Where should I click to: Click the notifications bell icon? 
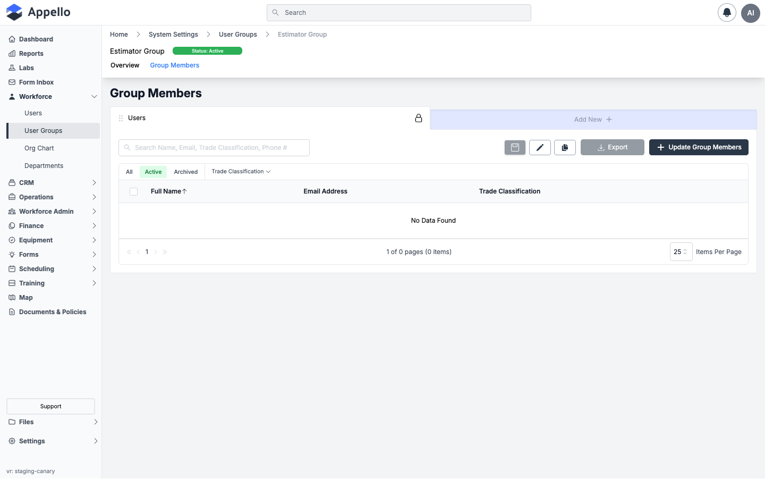727,13
